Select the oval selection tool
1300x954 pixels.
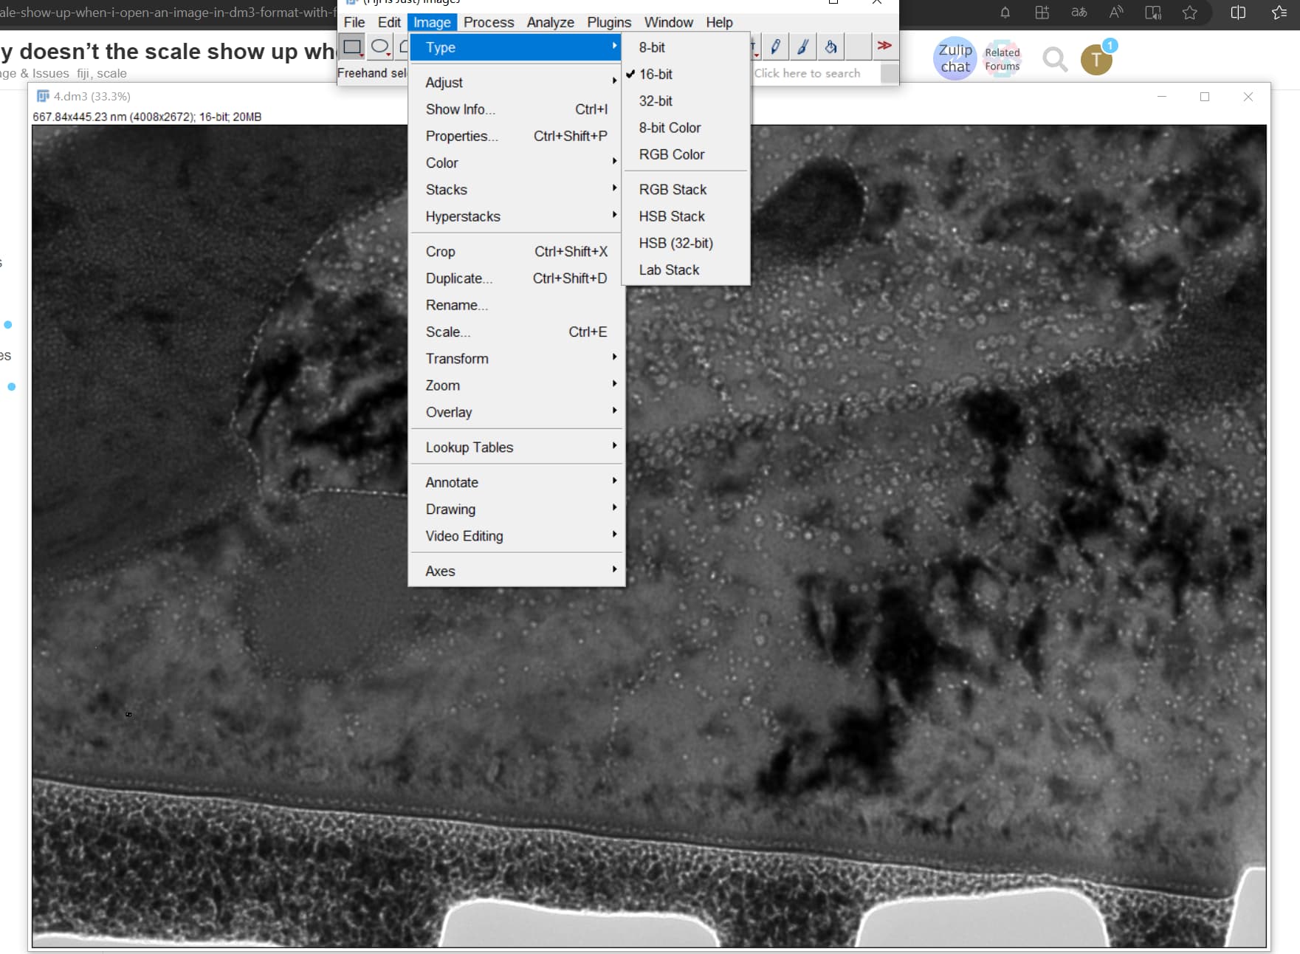[x=379, y=47]
